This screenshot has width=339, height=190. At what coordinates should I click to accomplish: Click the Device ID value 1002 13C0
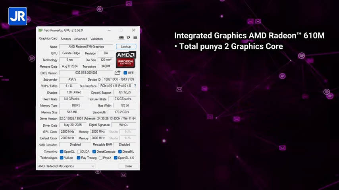(x=119, y=79)
